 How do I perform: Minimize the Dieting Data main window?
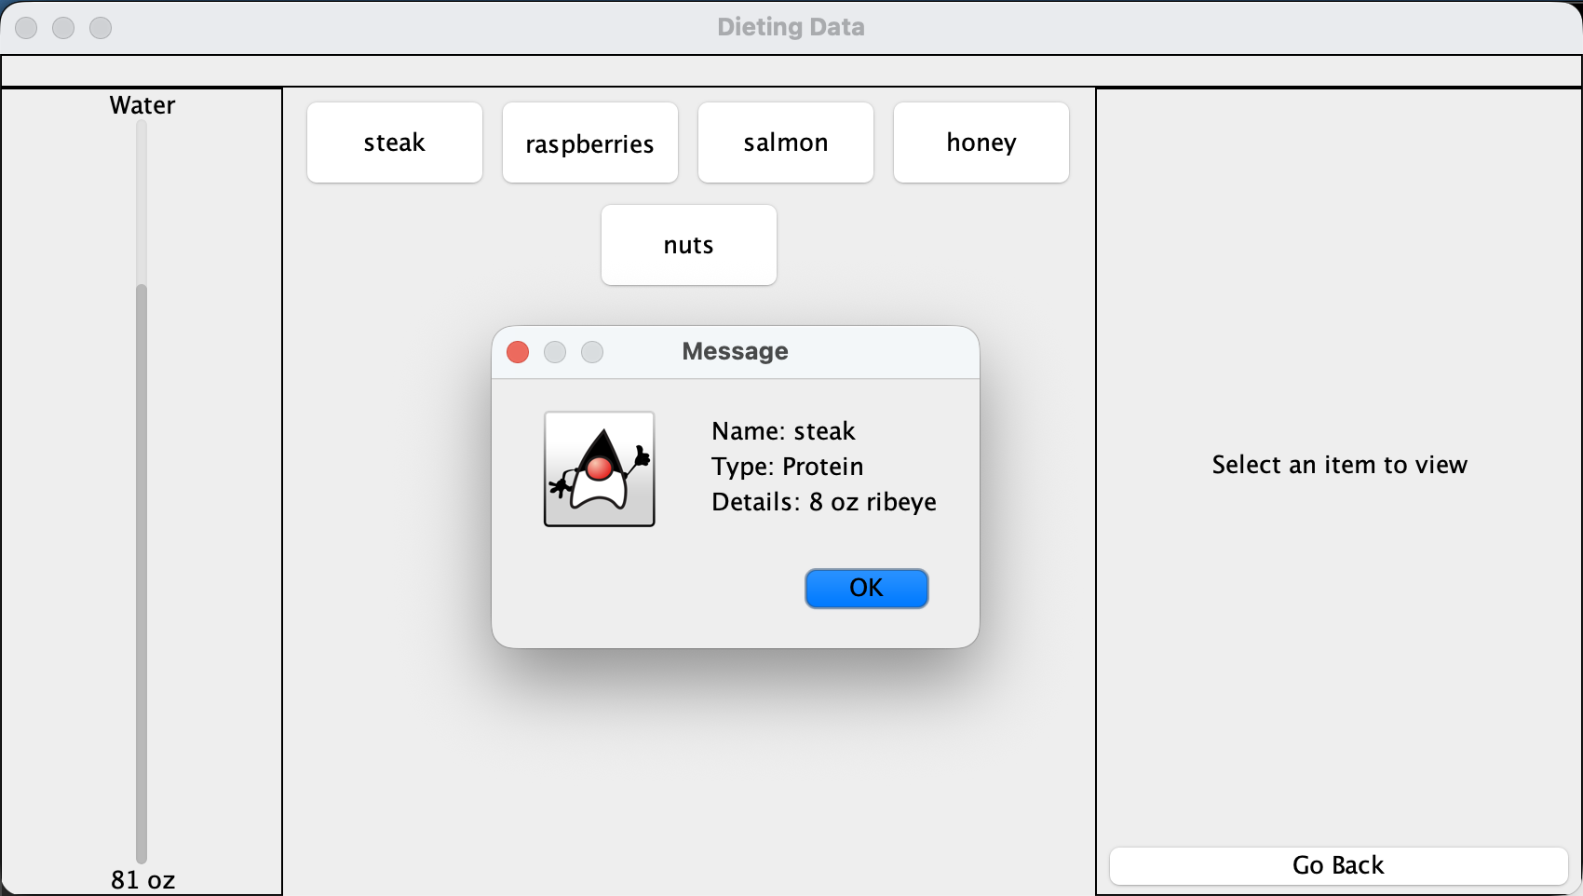coord(63,28)
